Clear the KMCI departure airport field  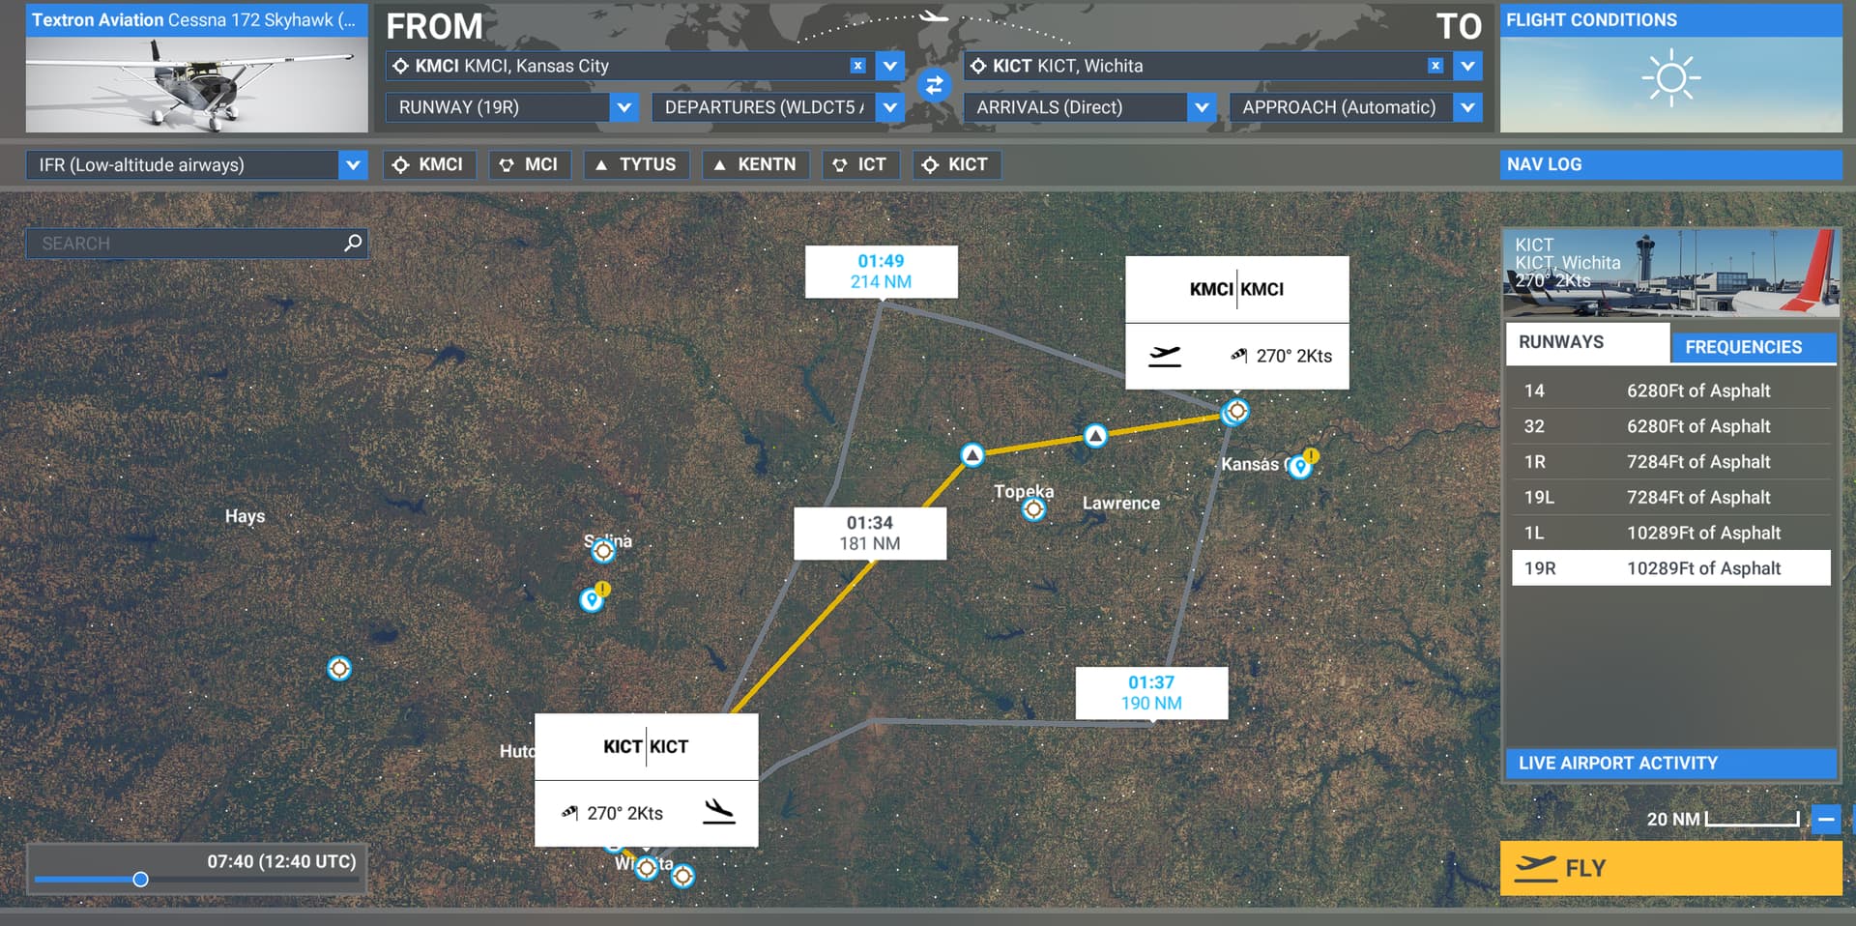[857, 66]
